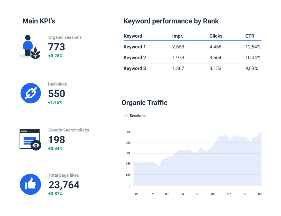Click impressions value 1.367
The image size is (281, 216).
(178, 68)
